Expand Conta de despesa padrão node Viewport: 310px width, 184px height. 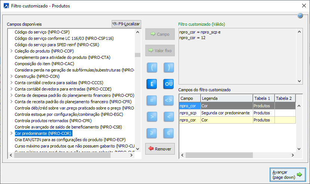pos(12,95)
